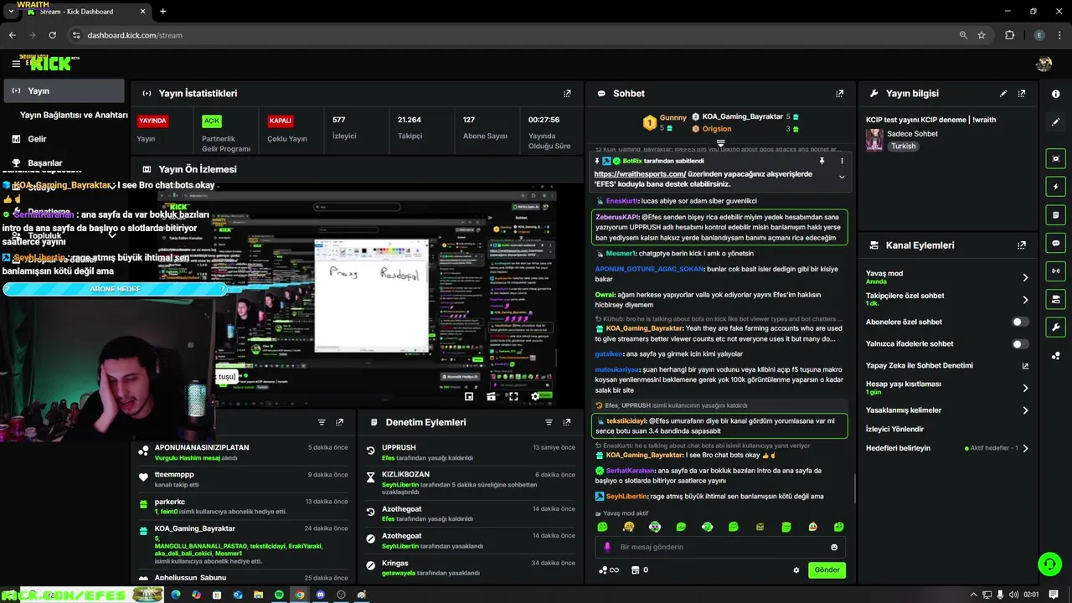Expand Yasaklanmış kelimeler settings

click(1025, 410)
